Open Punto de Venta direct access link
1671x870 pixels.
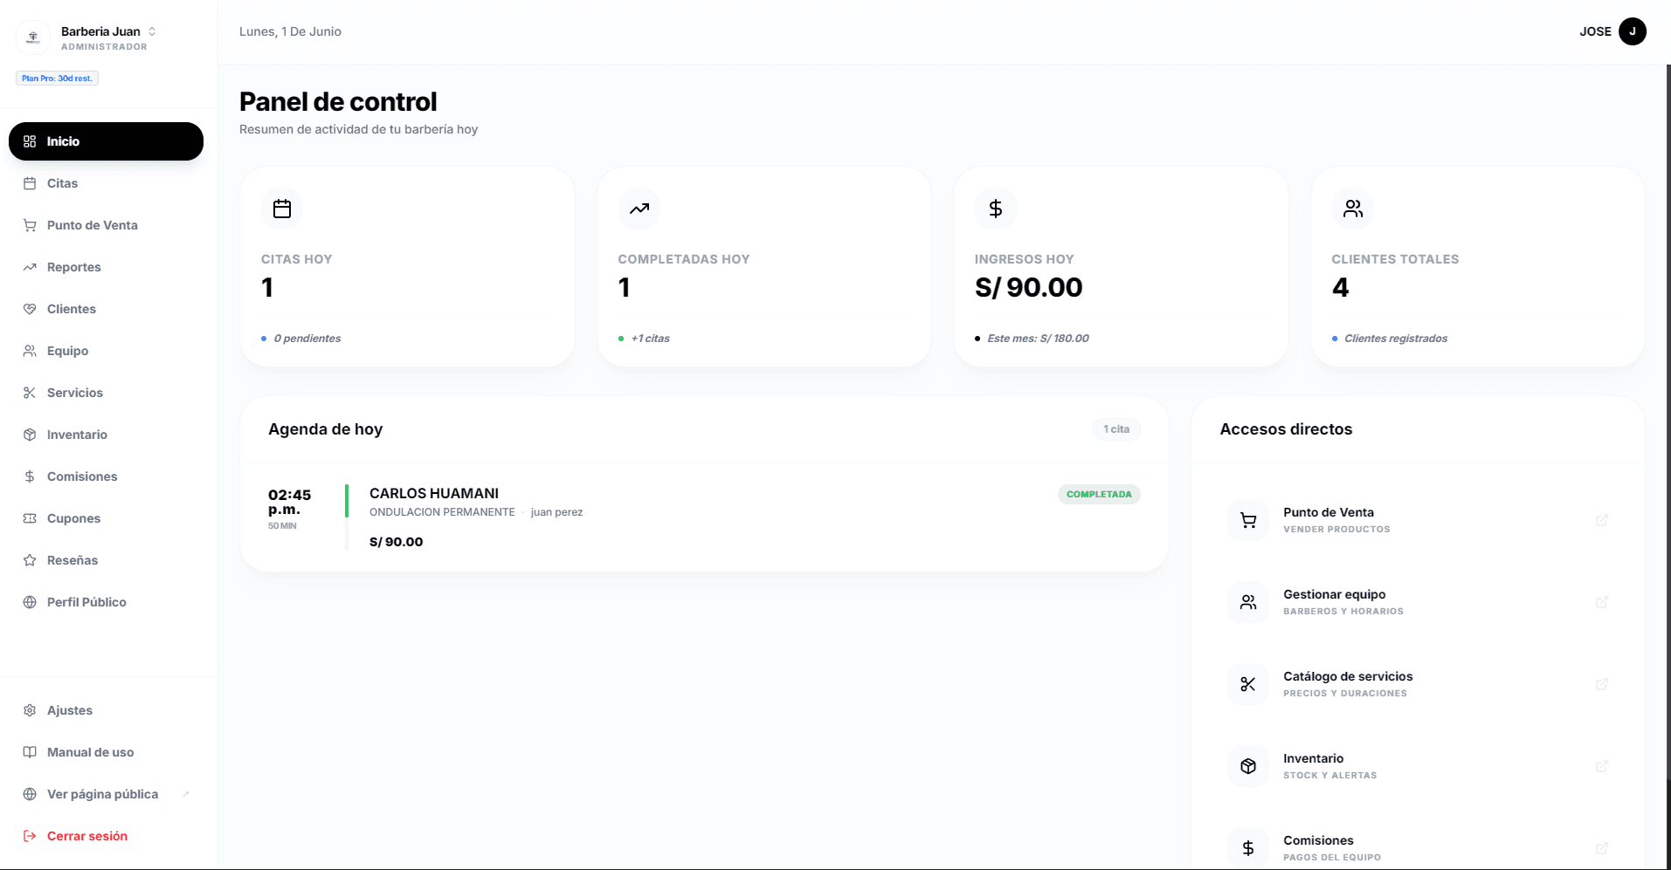pos(1419,520)
